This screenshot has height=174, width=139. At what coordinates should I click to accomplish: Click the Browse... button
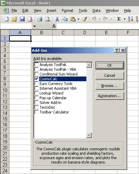[110, 86]
